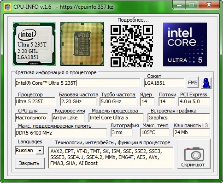Click the Закрыть button
Screen dimensions: 223x183
pos(29,163)
